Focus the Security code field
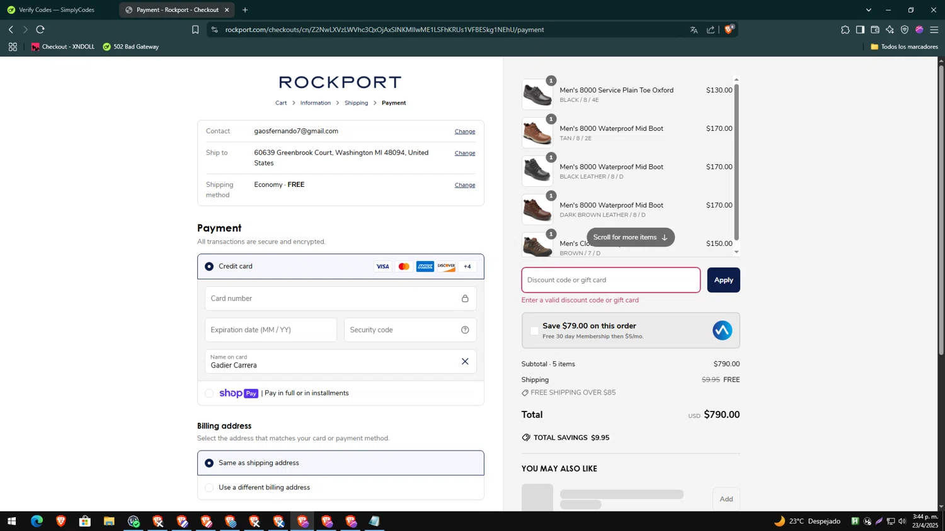 [410, 330]
